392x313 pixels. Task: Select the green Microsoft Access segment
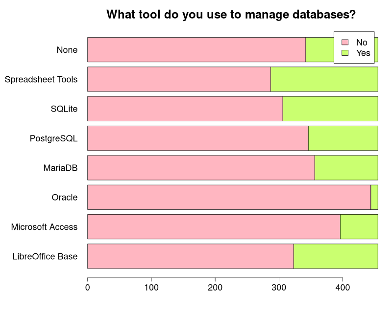(359, 226)
